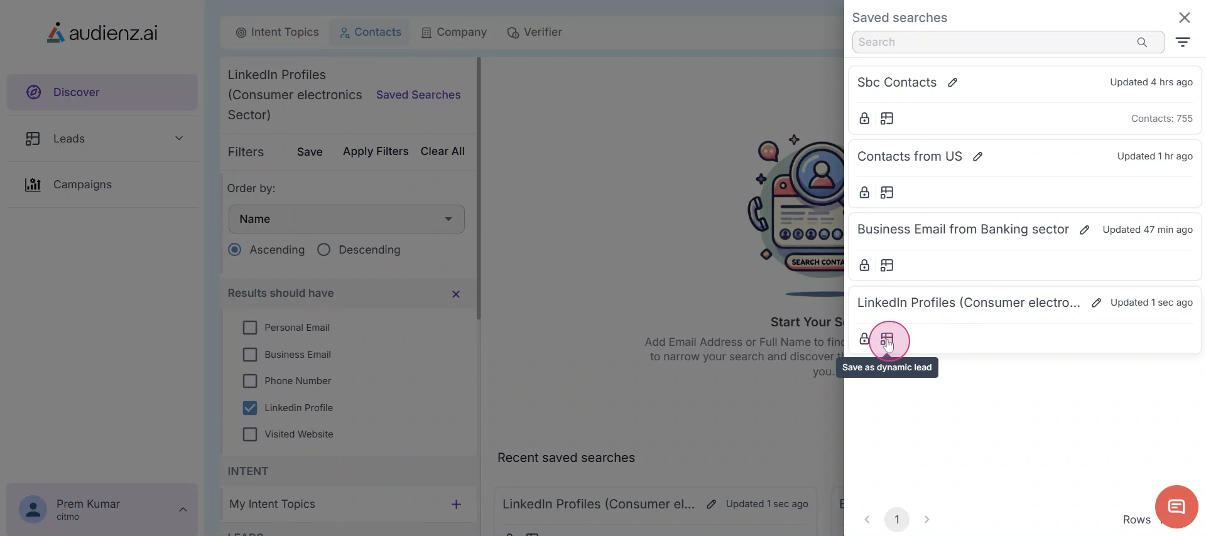This screenshot has width=1206, height=536.
Task: Click the lock icon on Sbc Contacts
Action: click(x=864, y=119)
